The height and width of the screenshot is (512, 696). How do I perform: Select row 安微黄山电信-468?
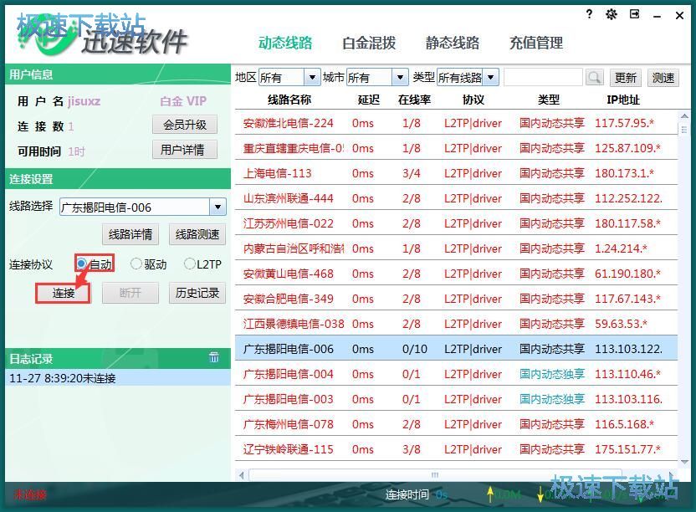click(x=456, y=273)
